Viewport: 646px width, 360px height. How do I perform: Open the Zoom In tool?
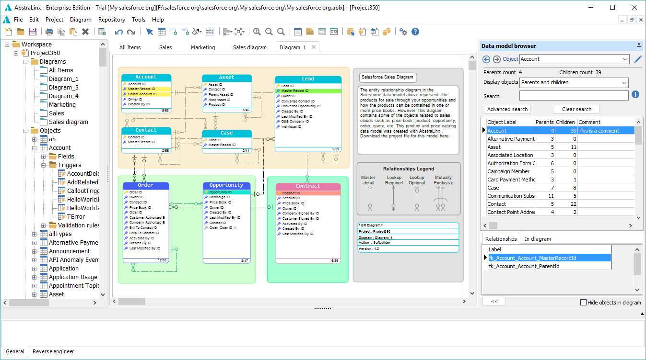pyautogui.click(x=257, y=31)
